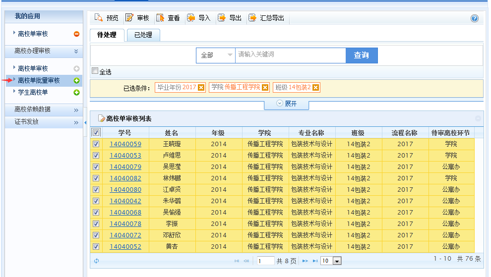Click the 预览 preview toolbar icon

point(98,18)
